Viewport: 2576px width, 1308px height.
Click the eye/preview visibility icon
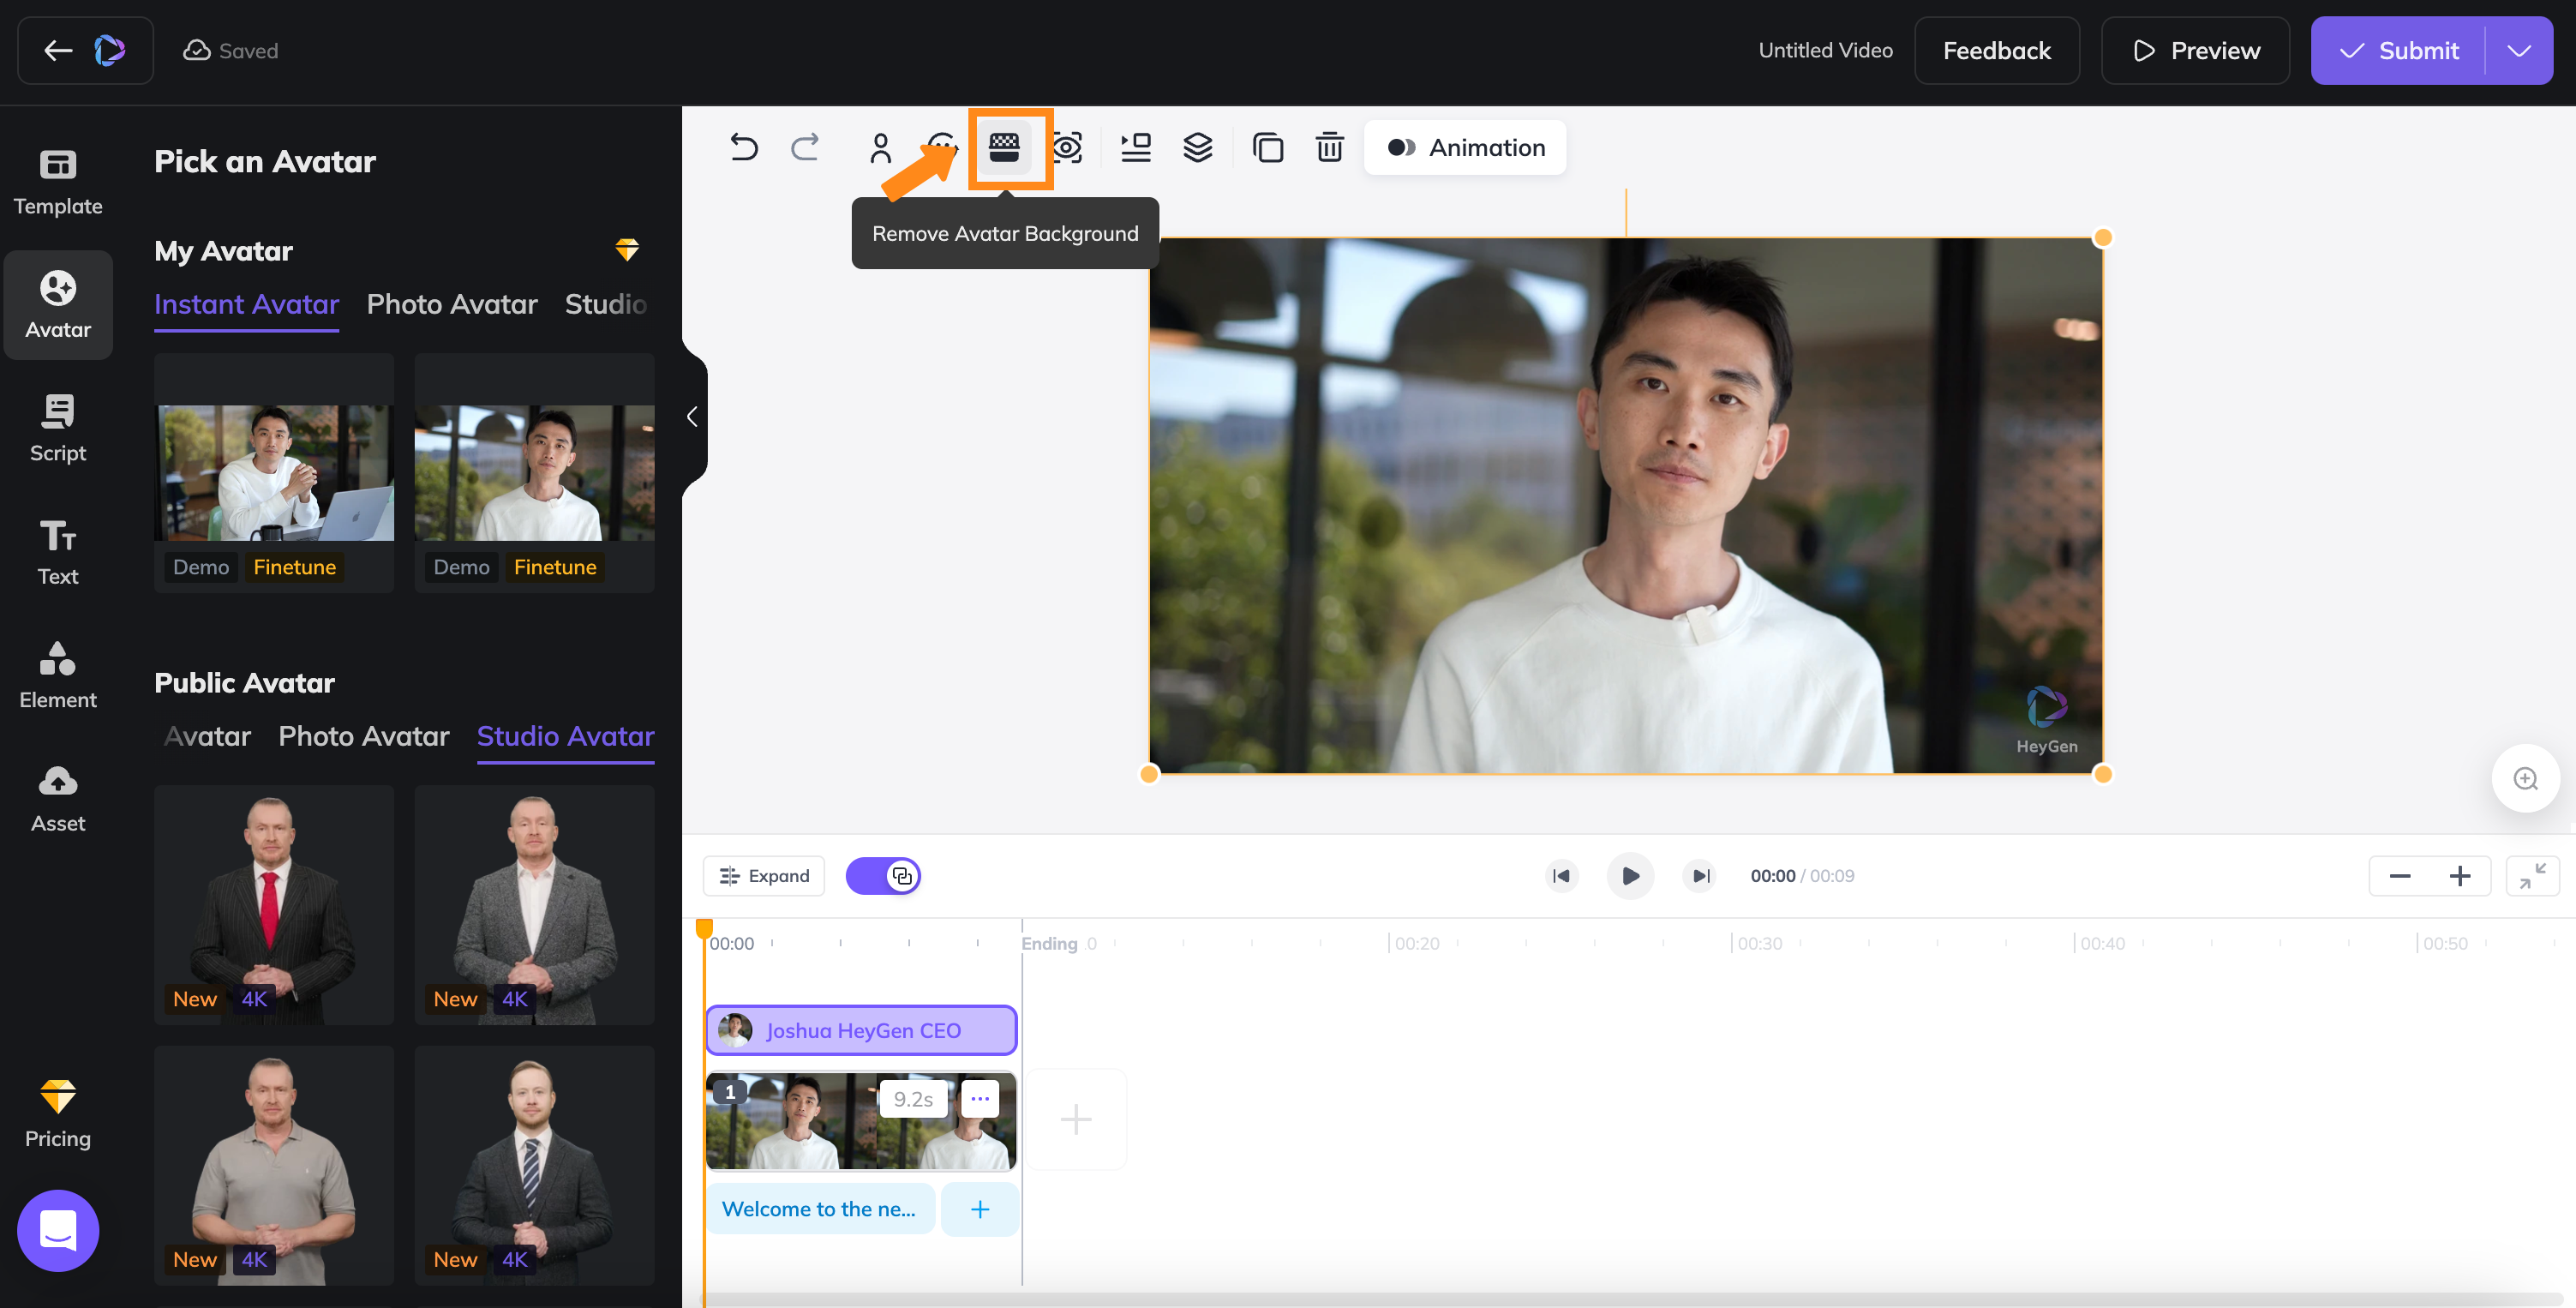pyautogui.click(x=1069, y=147)
